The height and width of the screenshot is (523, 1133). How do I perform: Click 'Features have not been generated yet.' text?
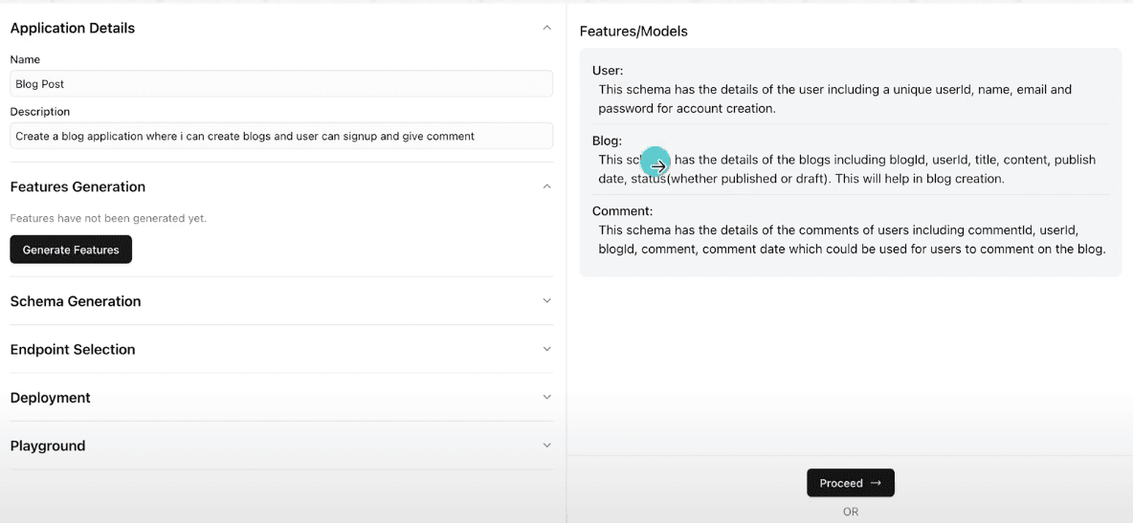pyautogui.click(x=108, y=218)
